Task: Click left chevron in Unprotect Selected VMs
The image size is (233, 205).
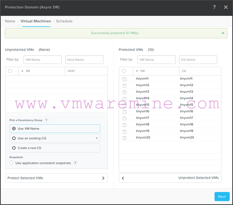Action: pos(123,178)
